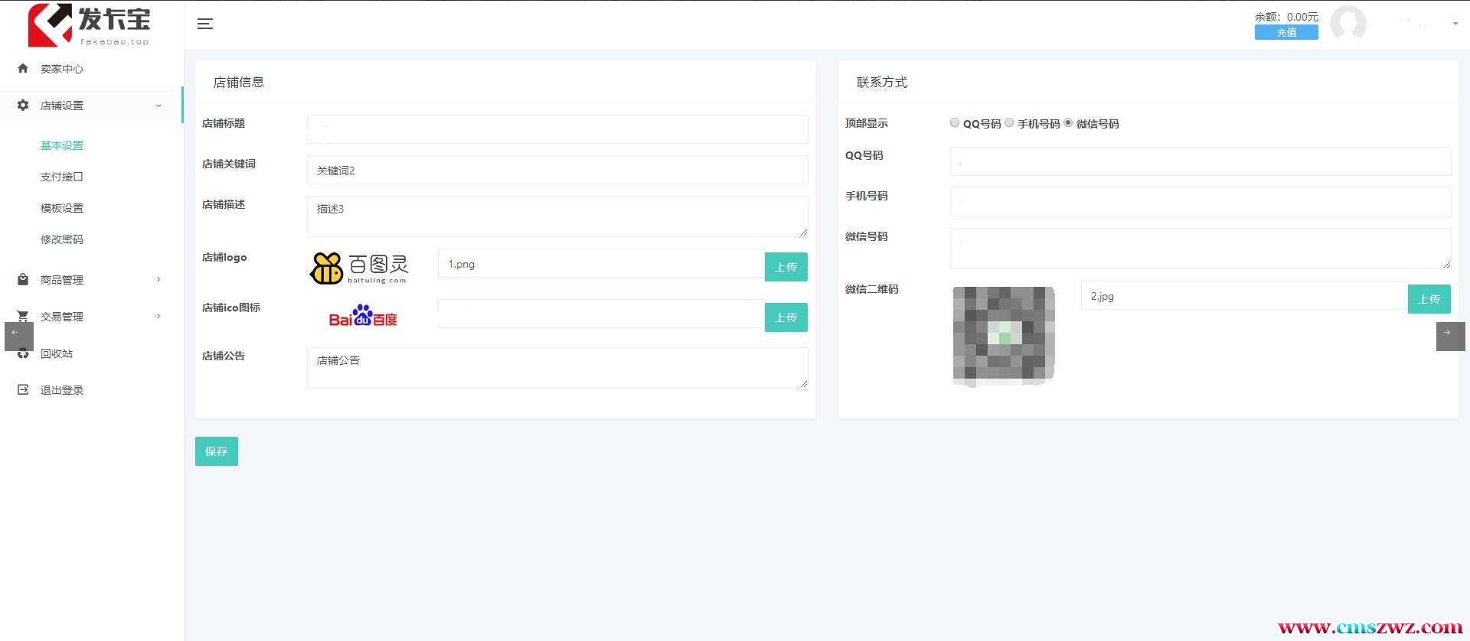Open the user account dropdown arrow
Viewport: 1470px width, 641px height.
coord(1455,24)
